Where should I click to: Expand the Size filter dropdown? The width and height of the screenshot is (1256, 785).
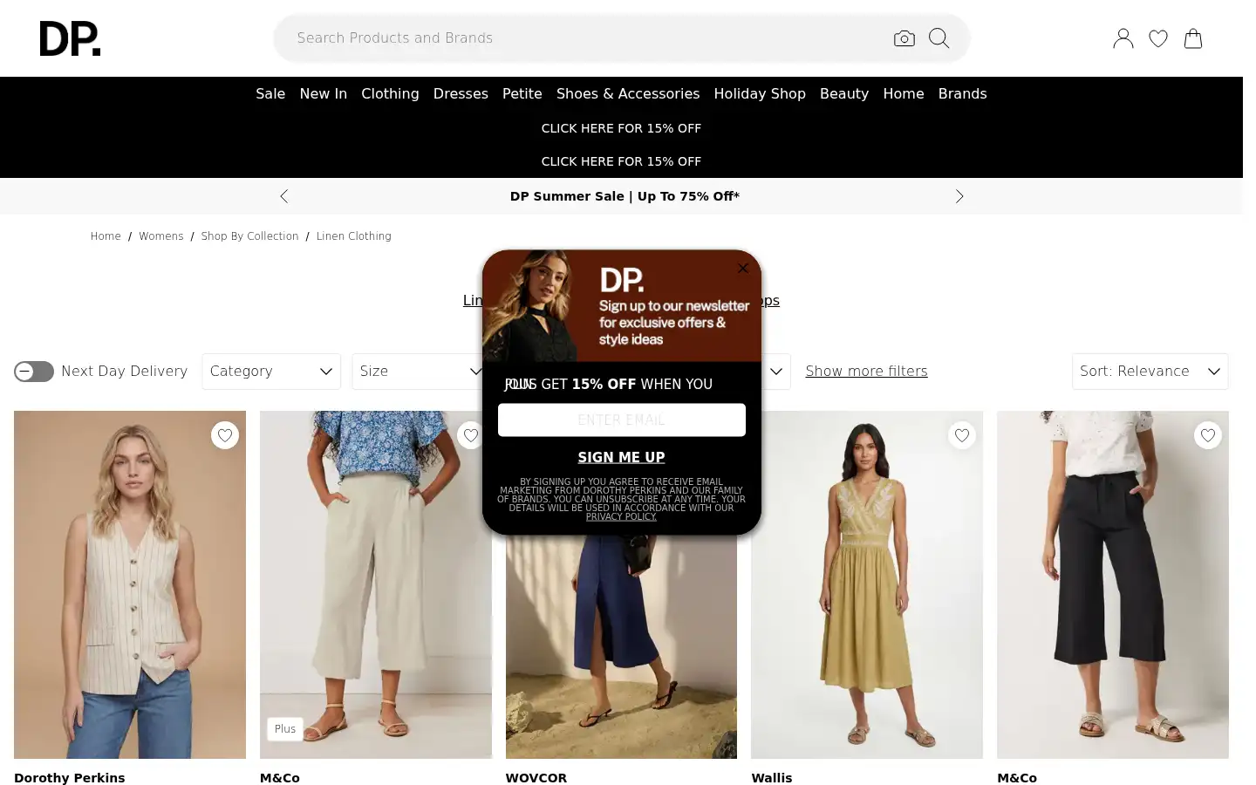pyautogui.click(x=420, y=372)
